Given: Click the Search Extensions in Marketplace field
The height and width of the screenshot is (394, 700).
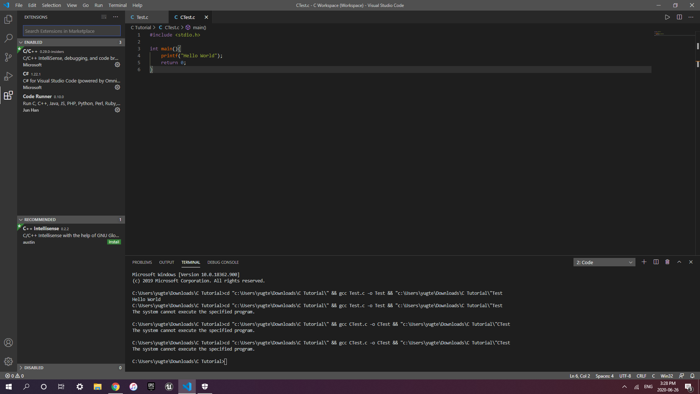Looking at the screenshot, I should (x=71, y=31).
